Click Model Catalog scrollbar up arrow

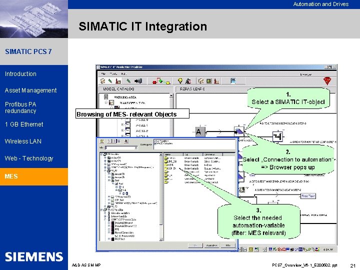[171, 95]
